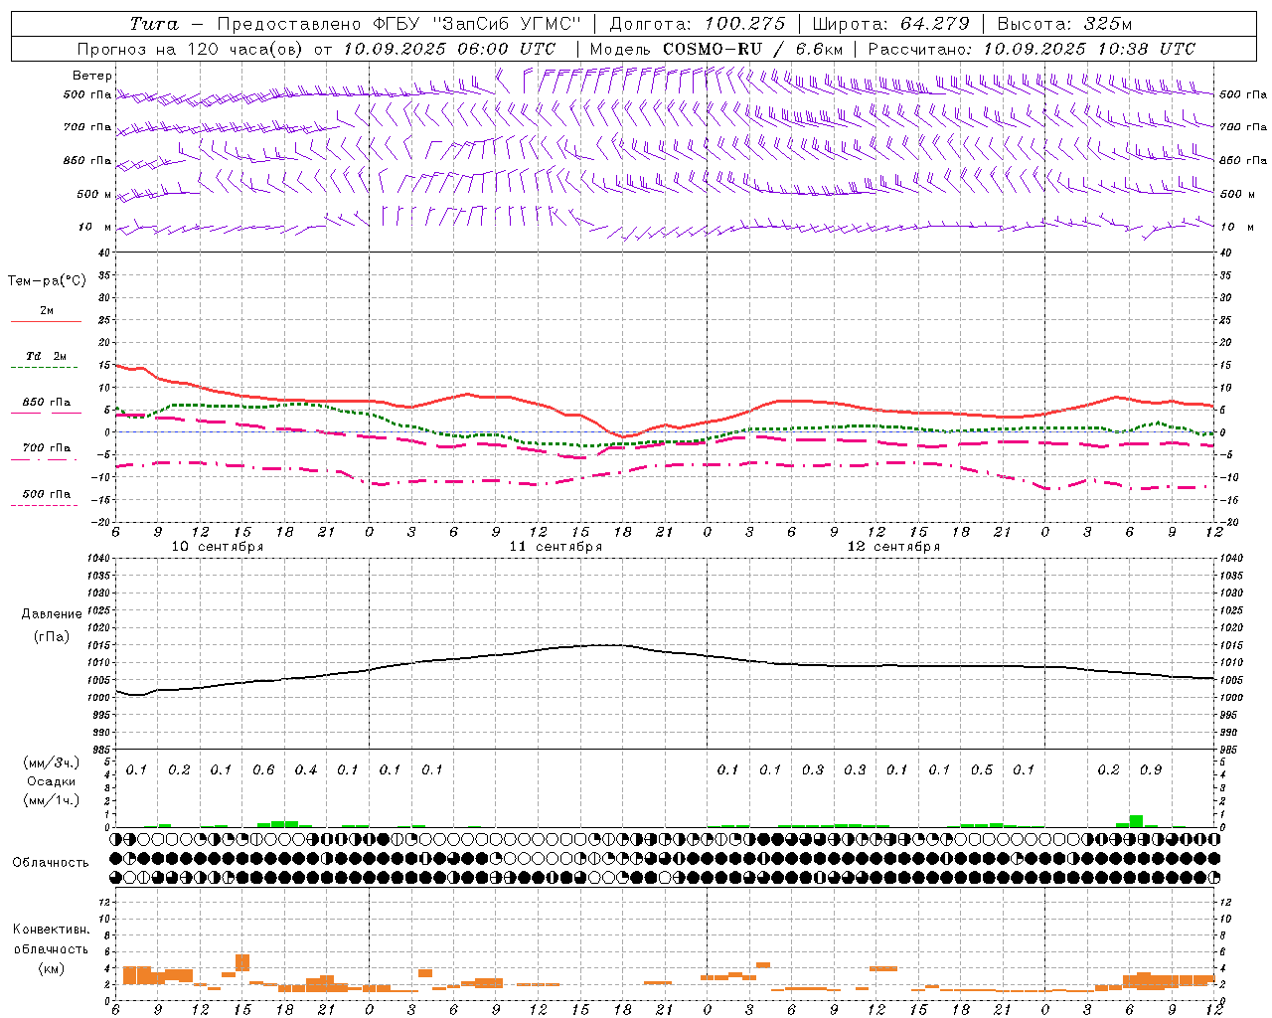Click the "Тем-ра(°C)" axis title
Viewport: 1272px width, 1018px height.
point(47,281)
